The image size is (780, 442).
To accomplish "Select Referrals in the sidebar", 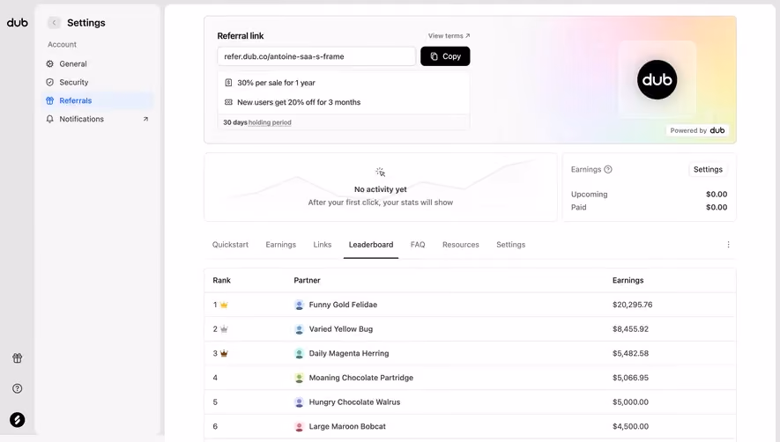I will click(x=98, y=100).
